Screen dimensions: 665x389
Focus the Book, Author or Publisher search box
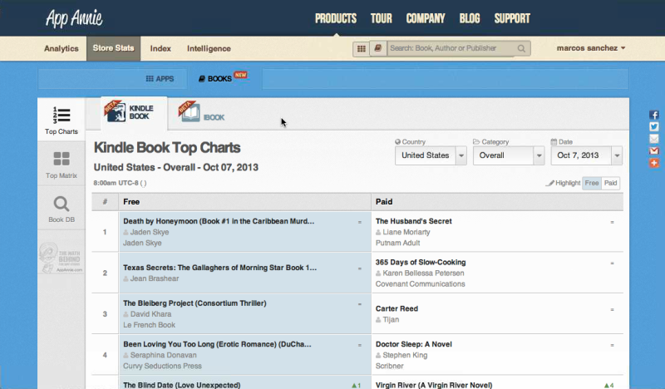[451, 48]
